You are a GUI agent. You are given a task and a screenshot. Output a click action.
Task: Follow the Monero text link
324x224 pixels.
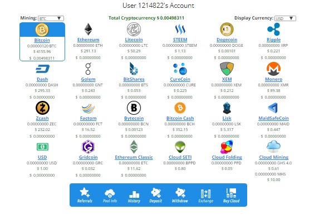(273, 79)
